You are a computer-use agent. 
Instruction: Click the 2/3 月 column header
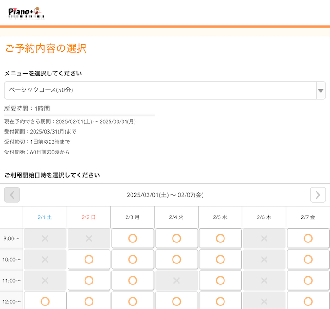(x=132, y=217)
